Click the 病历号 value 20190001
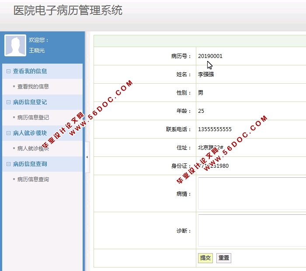Viewport: 306px width, 271px height. pyautogui.click(x=210, y=56)
